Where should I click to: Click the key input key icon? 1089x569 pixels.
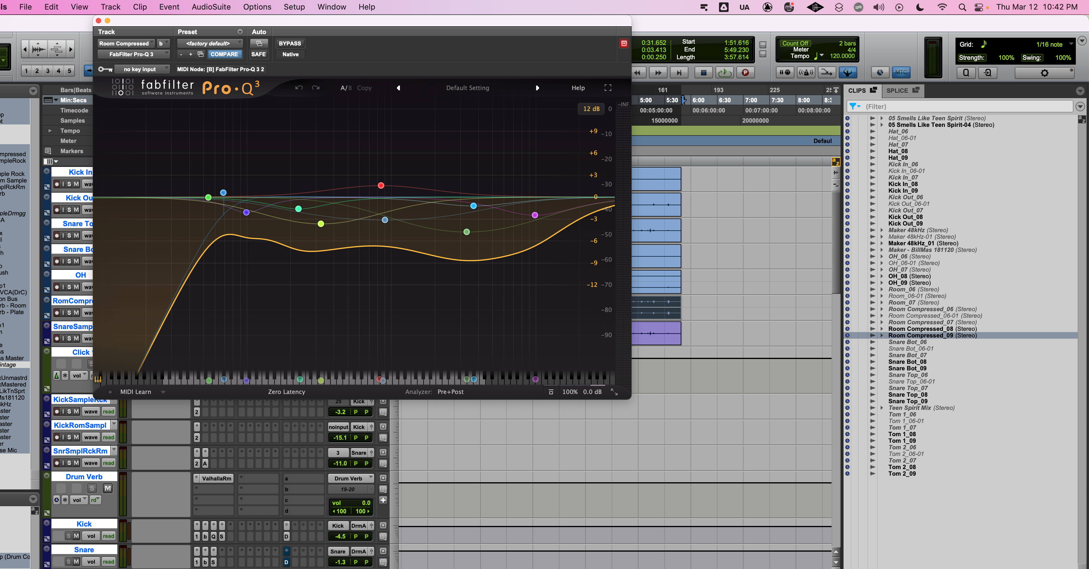pos(105,69)
